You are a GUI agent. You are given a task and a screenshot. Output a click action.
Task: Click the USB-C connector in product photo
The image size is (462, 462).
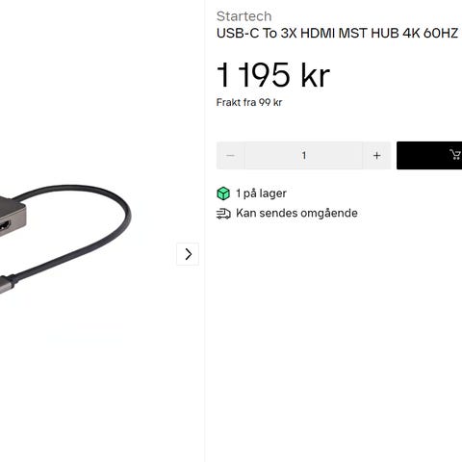pos(7,283)
